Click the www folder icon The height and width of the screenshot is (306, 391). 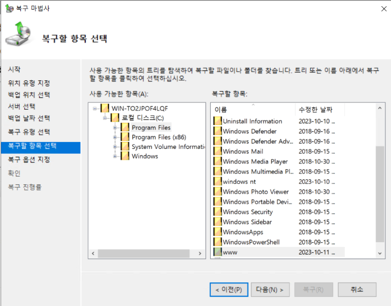click(x=218, y=252)
